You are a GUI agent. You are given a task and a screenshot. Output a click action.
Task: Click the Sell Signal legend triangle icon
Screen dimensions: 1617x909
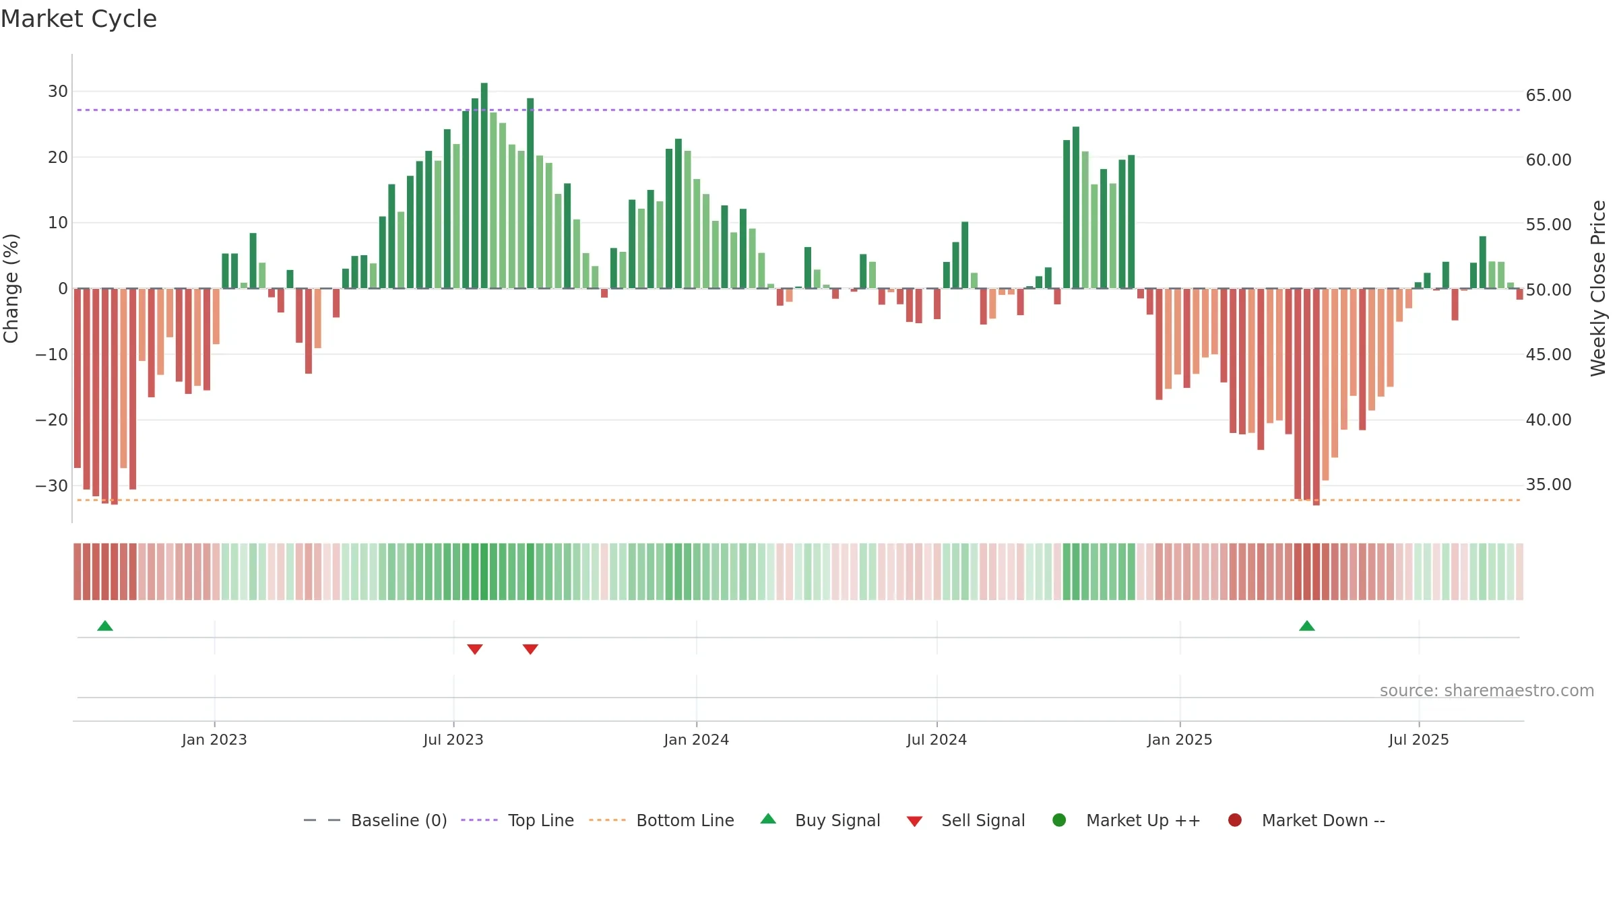pyautogui.click(x=914, y=821)
